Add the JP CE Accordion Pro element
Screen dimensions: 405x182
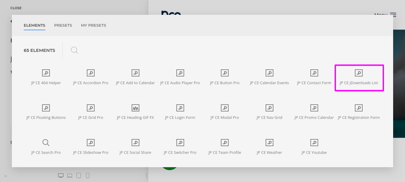coord(91,78)
